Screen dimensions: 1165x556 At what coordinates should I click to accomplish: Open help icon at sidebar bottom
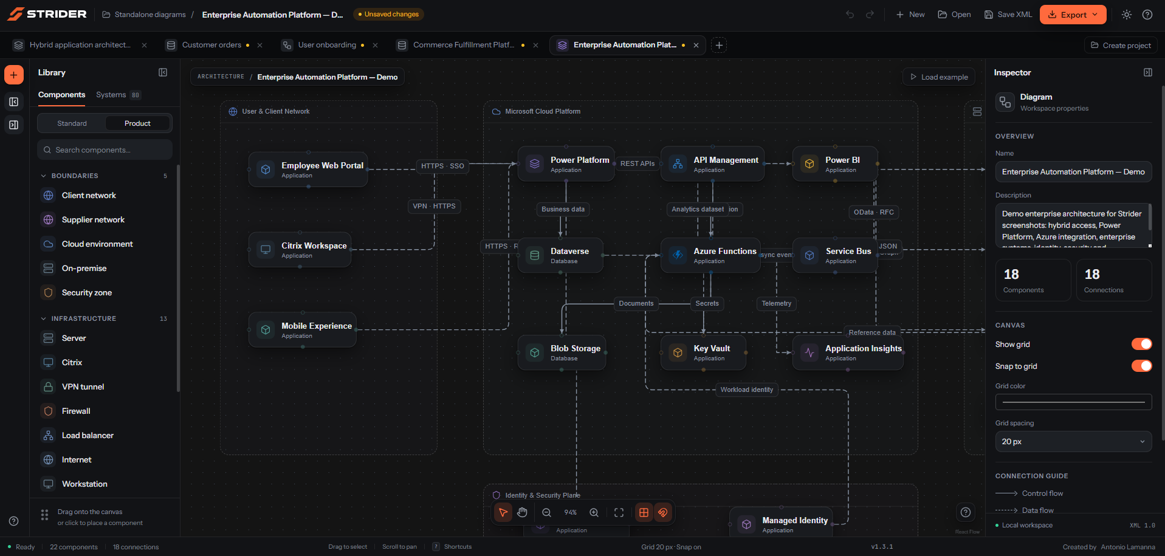pos(14,521)
